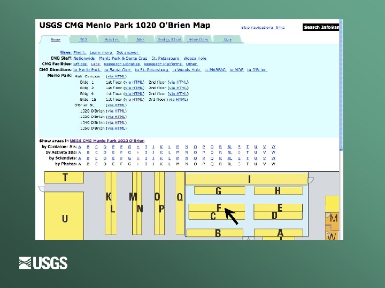
Task: Select area I on the floor map
Action: (247, 179)
